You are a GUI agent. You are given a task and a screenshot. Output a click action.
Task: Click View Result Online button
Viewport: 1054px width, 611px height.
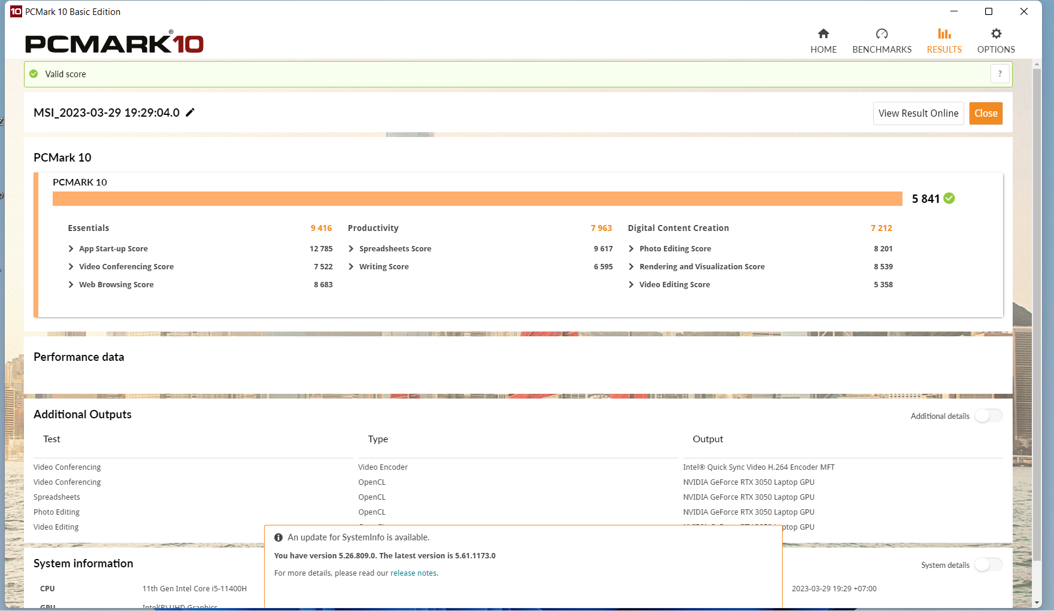pos(918,113)
